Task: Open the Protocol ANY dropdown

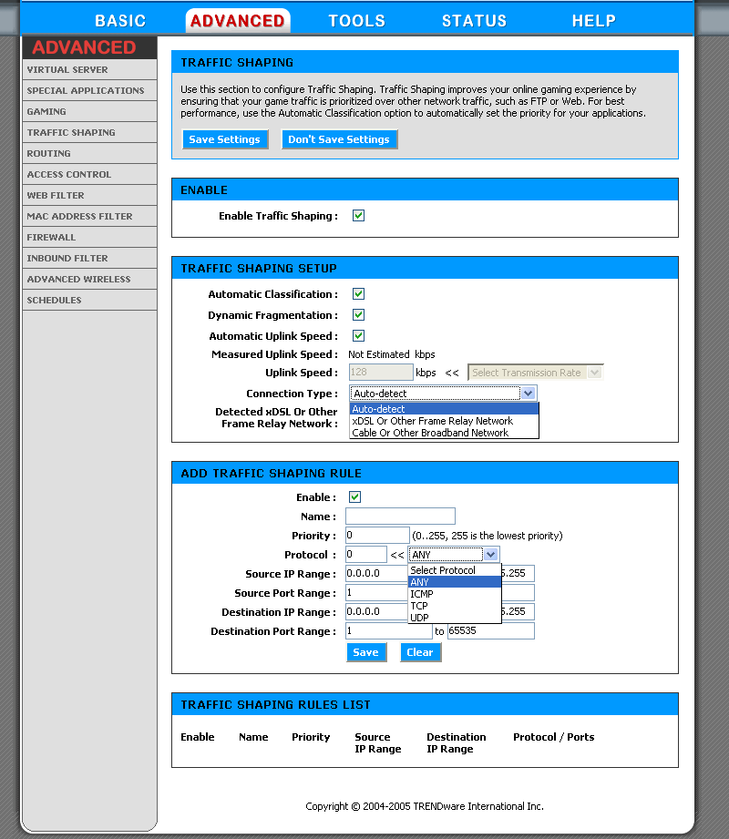Action: (454, 555)
